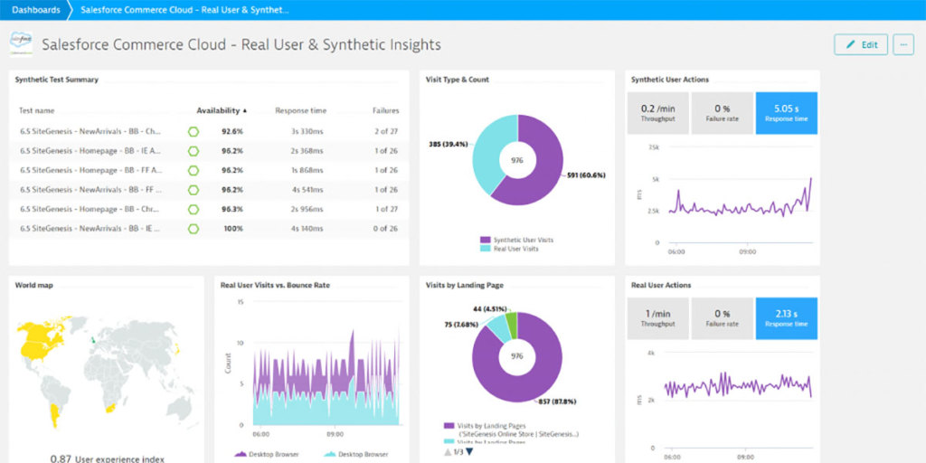Click the Test name column header
The image size is (926, 463).
tap(36, 110)
